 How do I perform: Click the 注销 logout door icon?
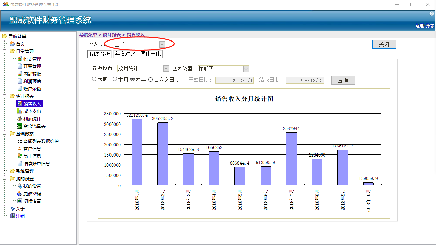coord(12,216)
